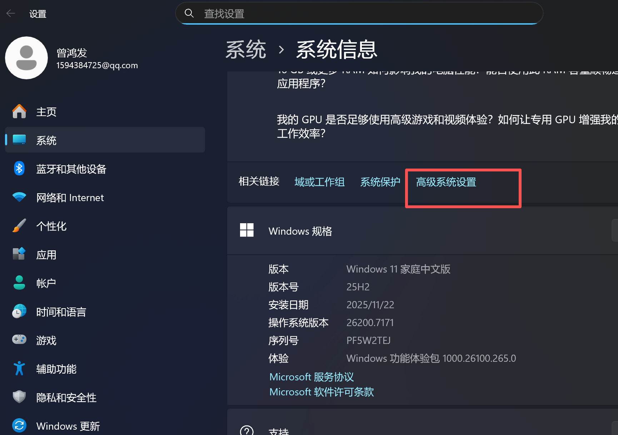
Task: Open 主页 in the sidebar
Action: click(105, 111)
